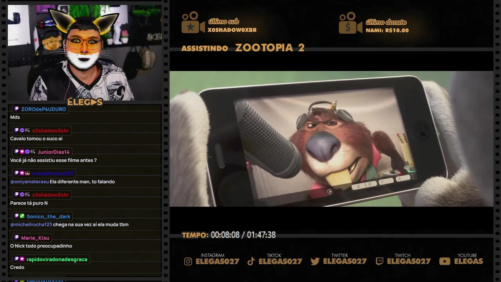501x282 pixels.
Task: Click Twitch badge beside Marie_Kisu
Action: (x=16, y=238)
